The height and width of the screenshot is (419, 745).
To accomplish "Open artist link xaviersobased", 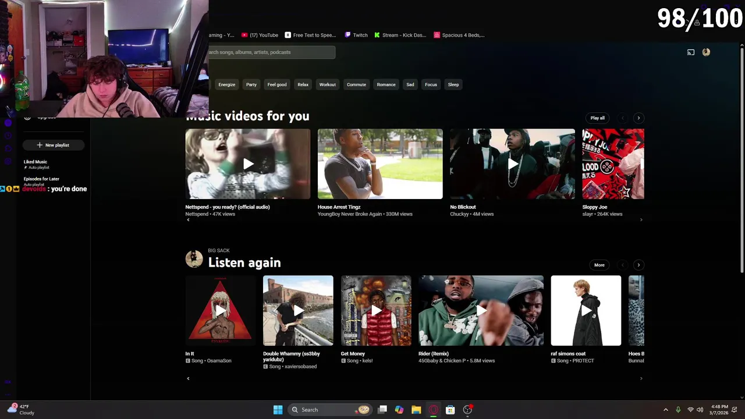I will click(301, 367).
